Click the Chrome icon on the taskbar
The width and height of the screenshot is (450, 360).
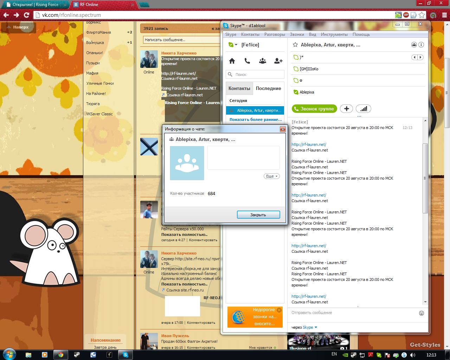click(61, 355)
